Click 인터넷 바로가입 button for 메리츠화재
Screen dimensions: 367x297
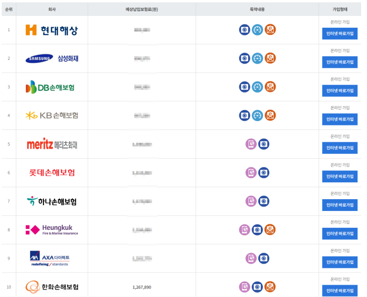(340, 148)
